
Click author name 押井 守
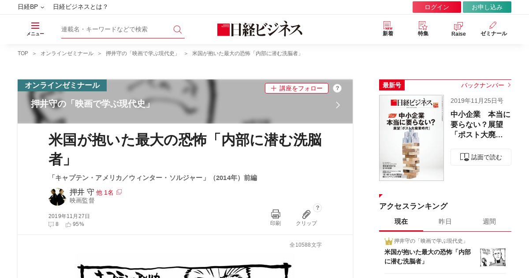[x=82, y=192]
